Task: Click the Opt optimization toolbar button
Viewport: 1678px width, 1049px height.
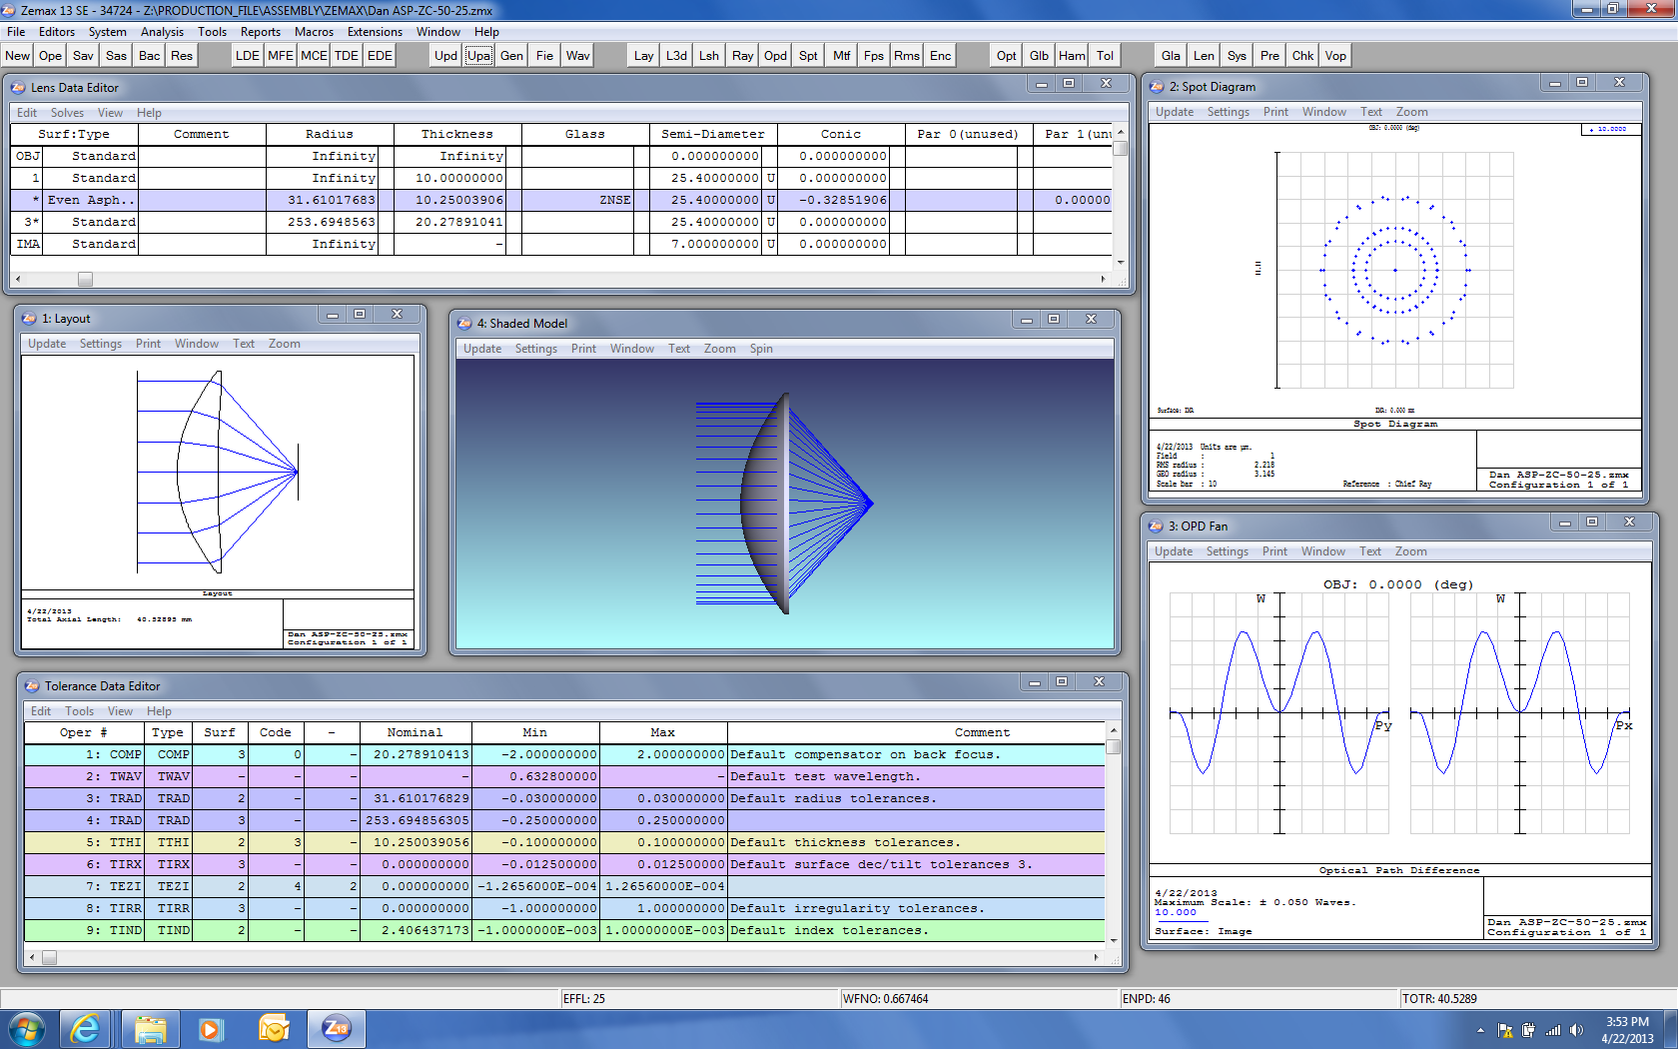Action: pos(1006,56)
